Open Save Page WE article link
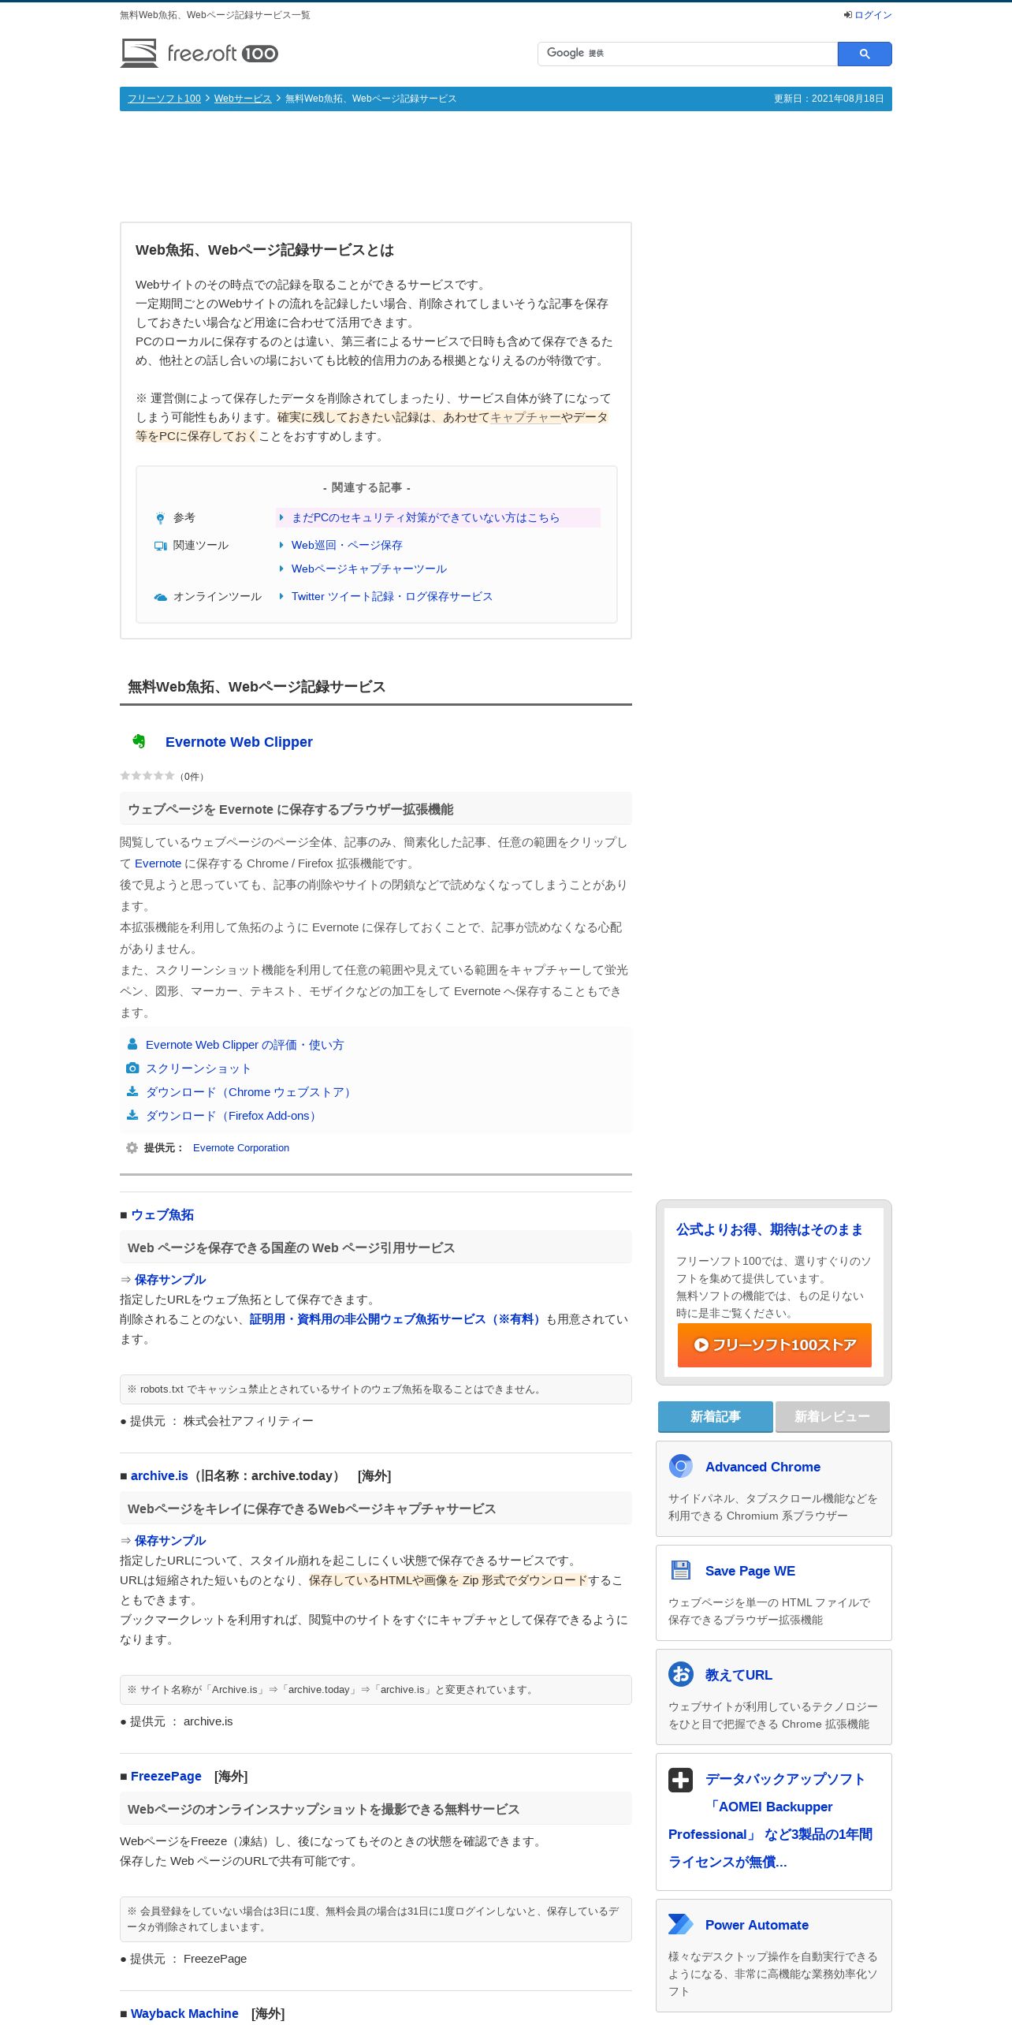1012x2025 pixels. [750, 1572]
